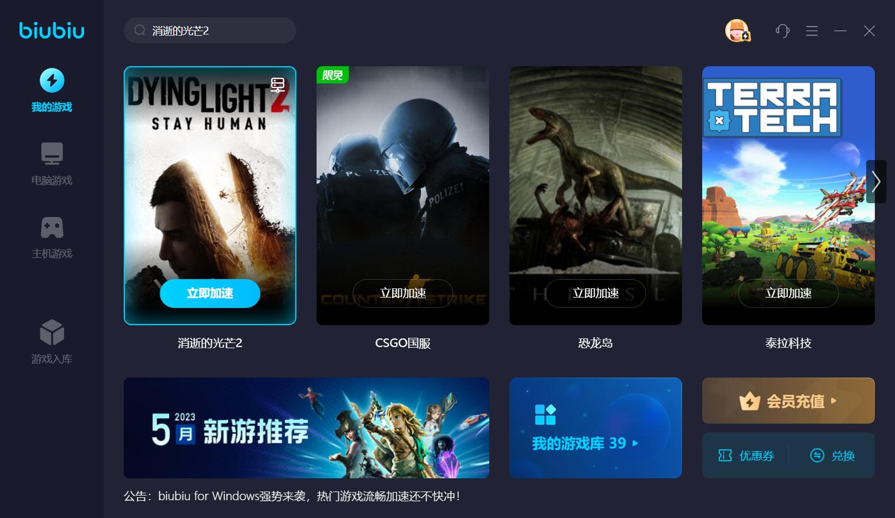Select the 恐龙岛 game cover
This screenshot has height=518, width=895.
tap(596, 196)
